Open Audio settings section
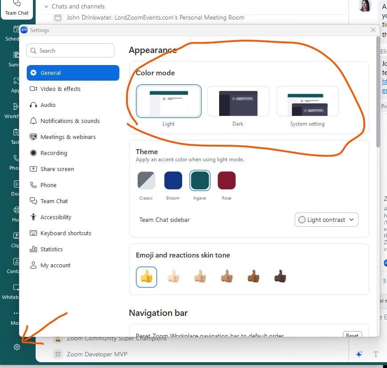The width and height of the screenshot is (387, 368). (73, 105)
